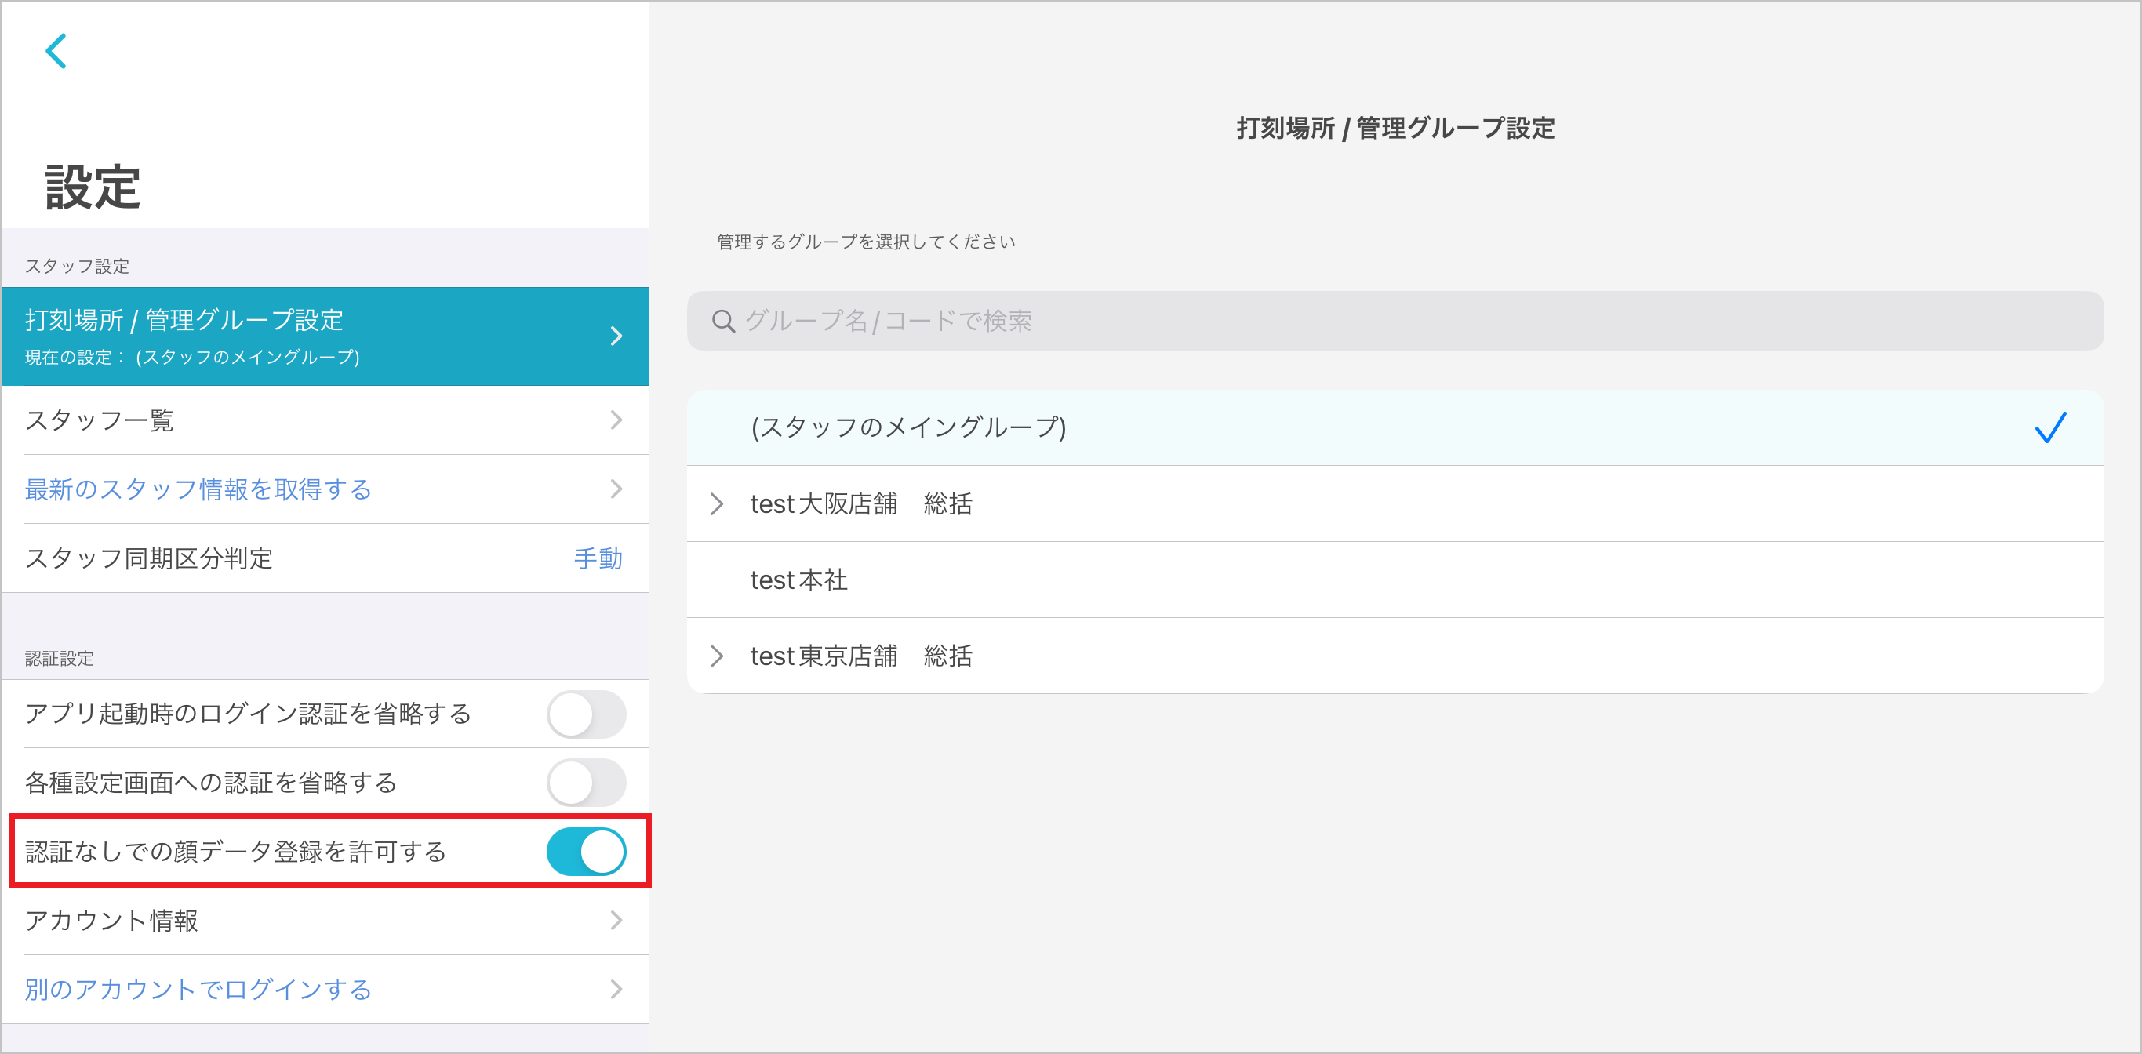Open スタッフ一覧 menu item
Viewport: 2142px width, 1054px height.
(x=325, y=420)
